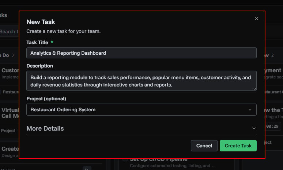The height and width of the screenshot is (170, 283).
Task: Click the 00:29 timer in background
Action: (272, 126)
